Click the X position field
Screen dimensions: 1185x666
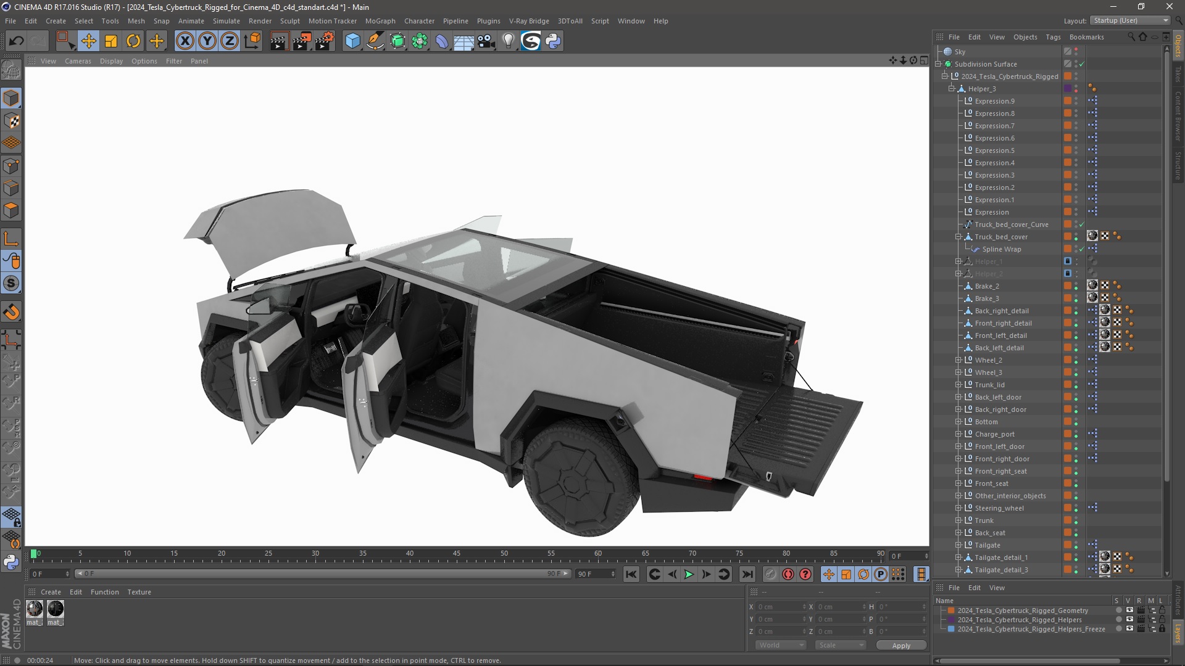[x=781, y=607]
